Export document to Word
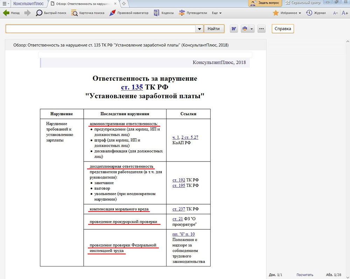 coord(234,29)
